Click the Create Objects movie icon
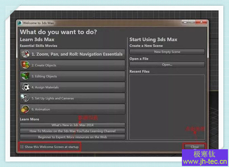This screenshot has width=229, height=167. click(x=26, y=65)
